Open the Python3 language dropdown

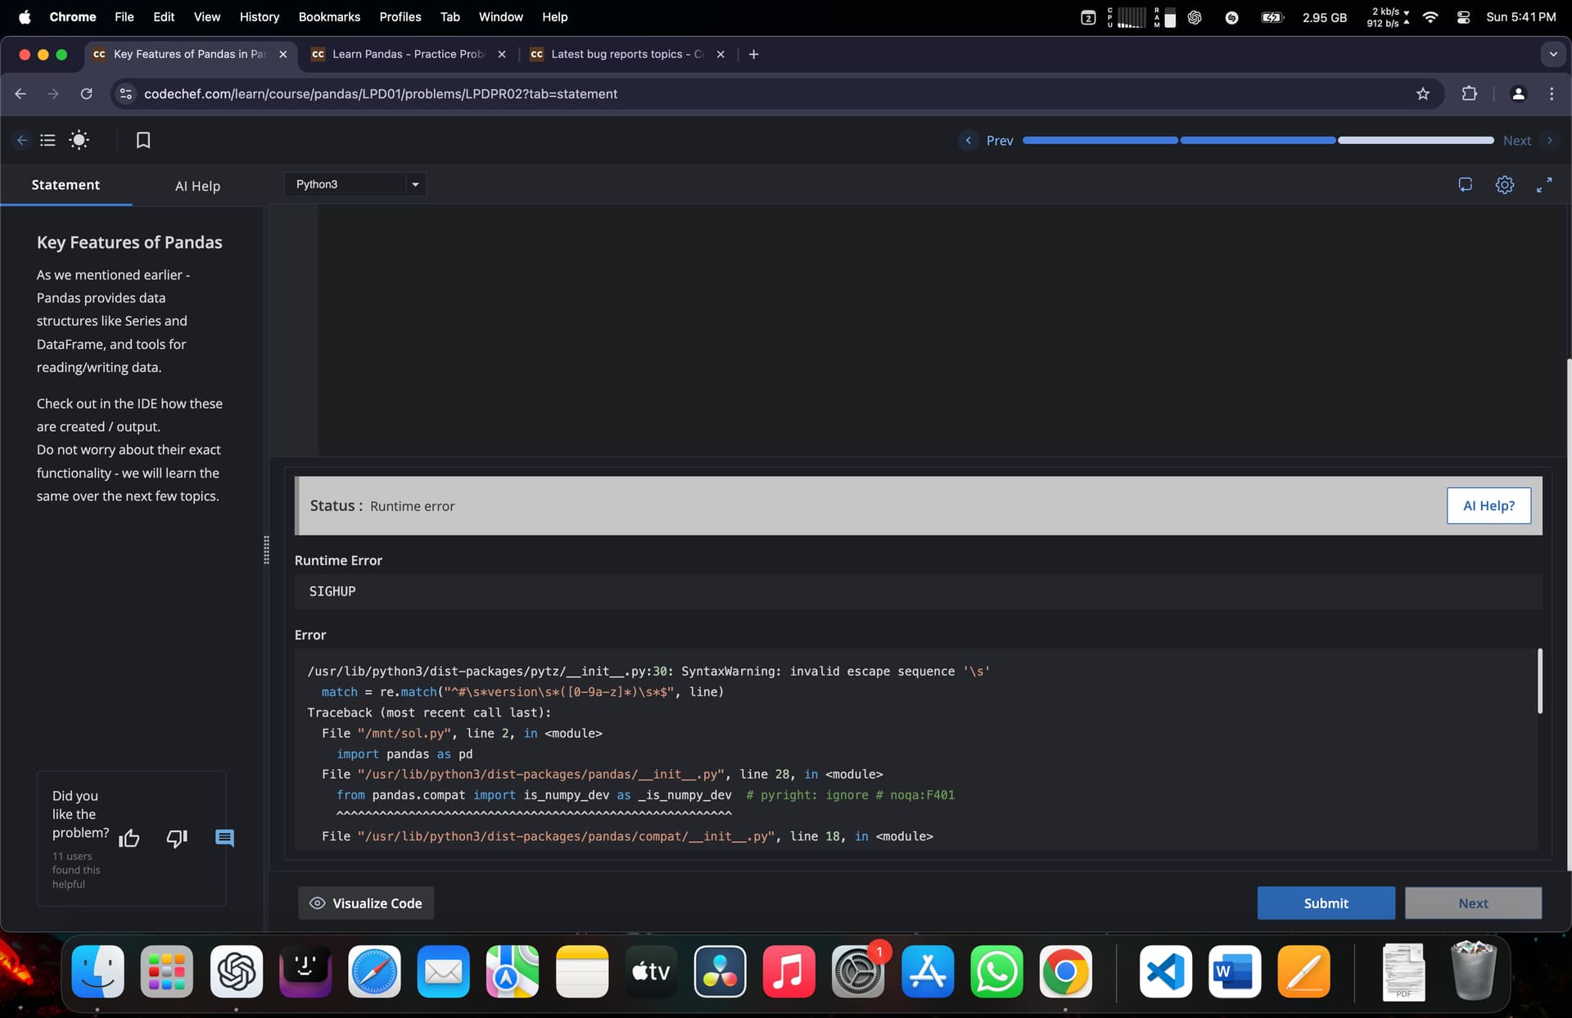pyautogui.click(x=356, y=184)
